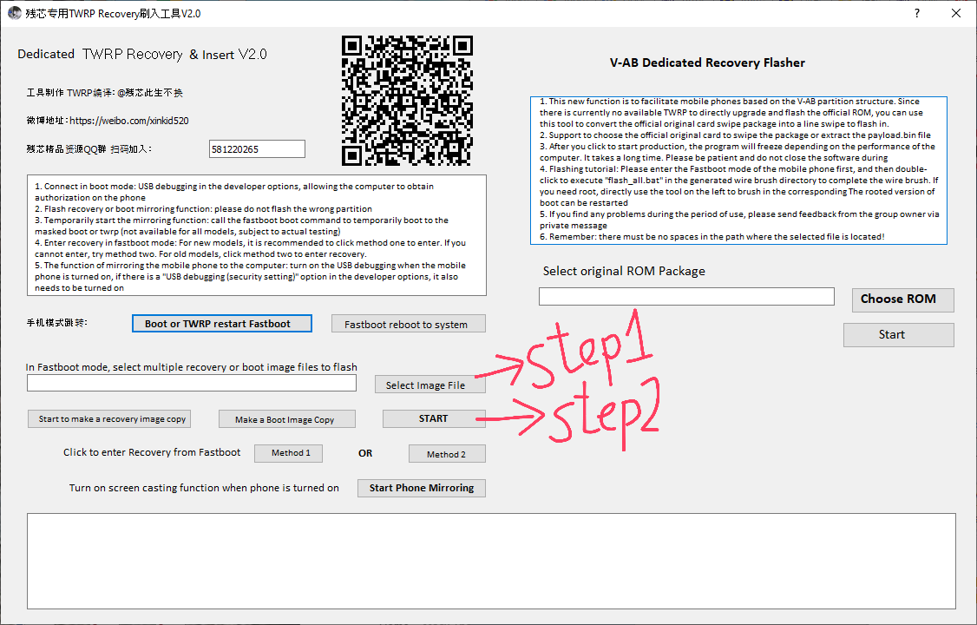Launch Start Phone Mirroring

421,488
